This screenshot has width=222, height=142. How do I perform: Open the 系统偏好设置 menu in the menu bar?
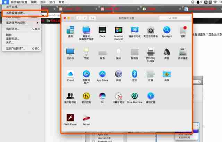tap(19, 2)
